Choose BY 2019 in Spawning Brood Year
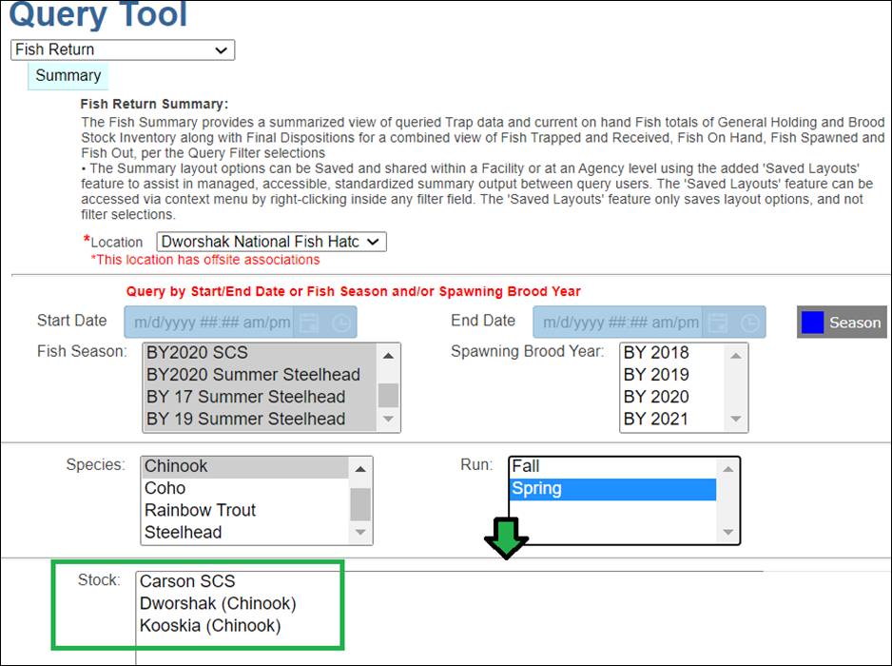 point(656,375)
